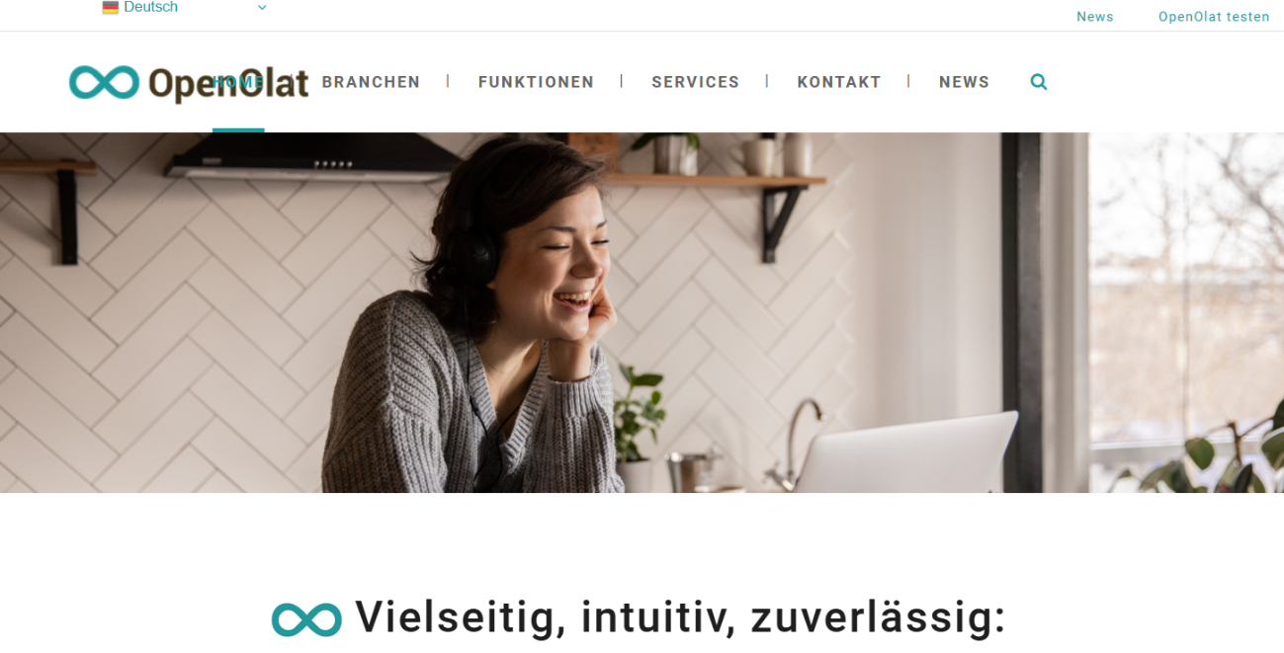Screen dimensions: 1284x653
Task: Open the HOME menu item
Action: point(238,82)
